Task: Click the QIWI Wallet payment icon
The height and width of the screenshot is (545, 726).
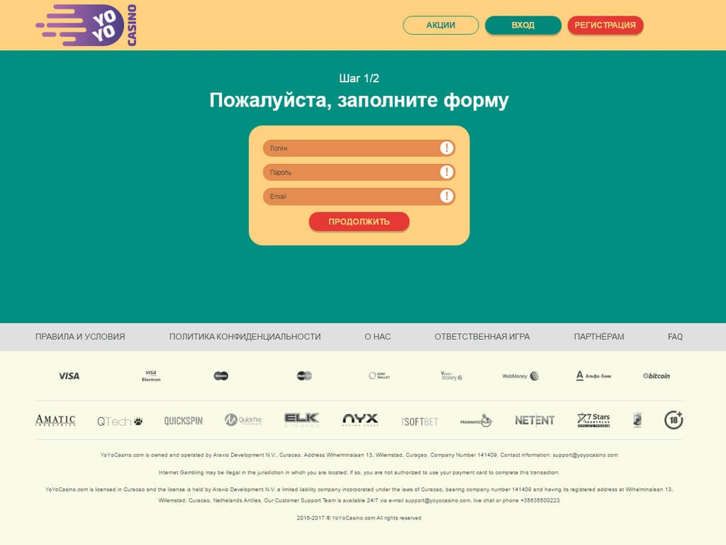Action: click(381, 375)
